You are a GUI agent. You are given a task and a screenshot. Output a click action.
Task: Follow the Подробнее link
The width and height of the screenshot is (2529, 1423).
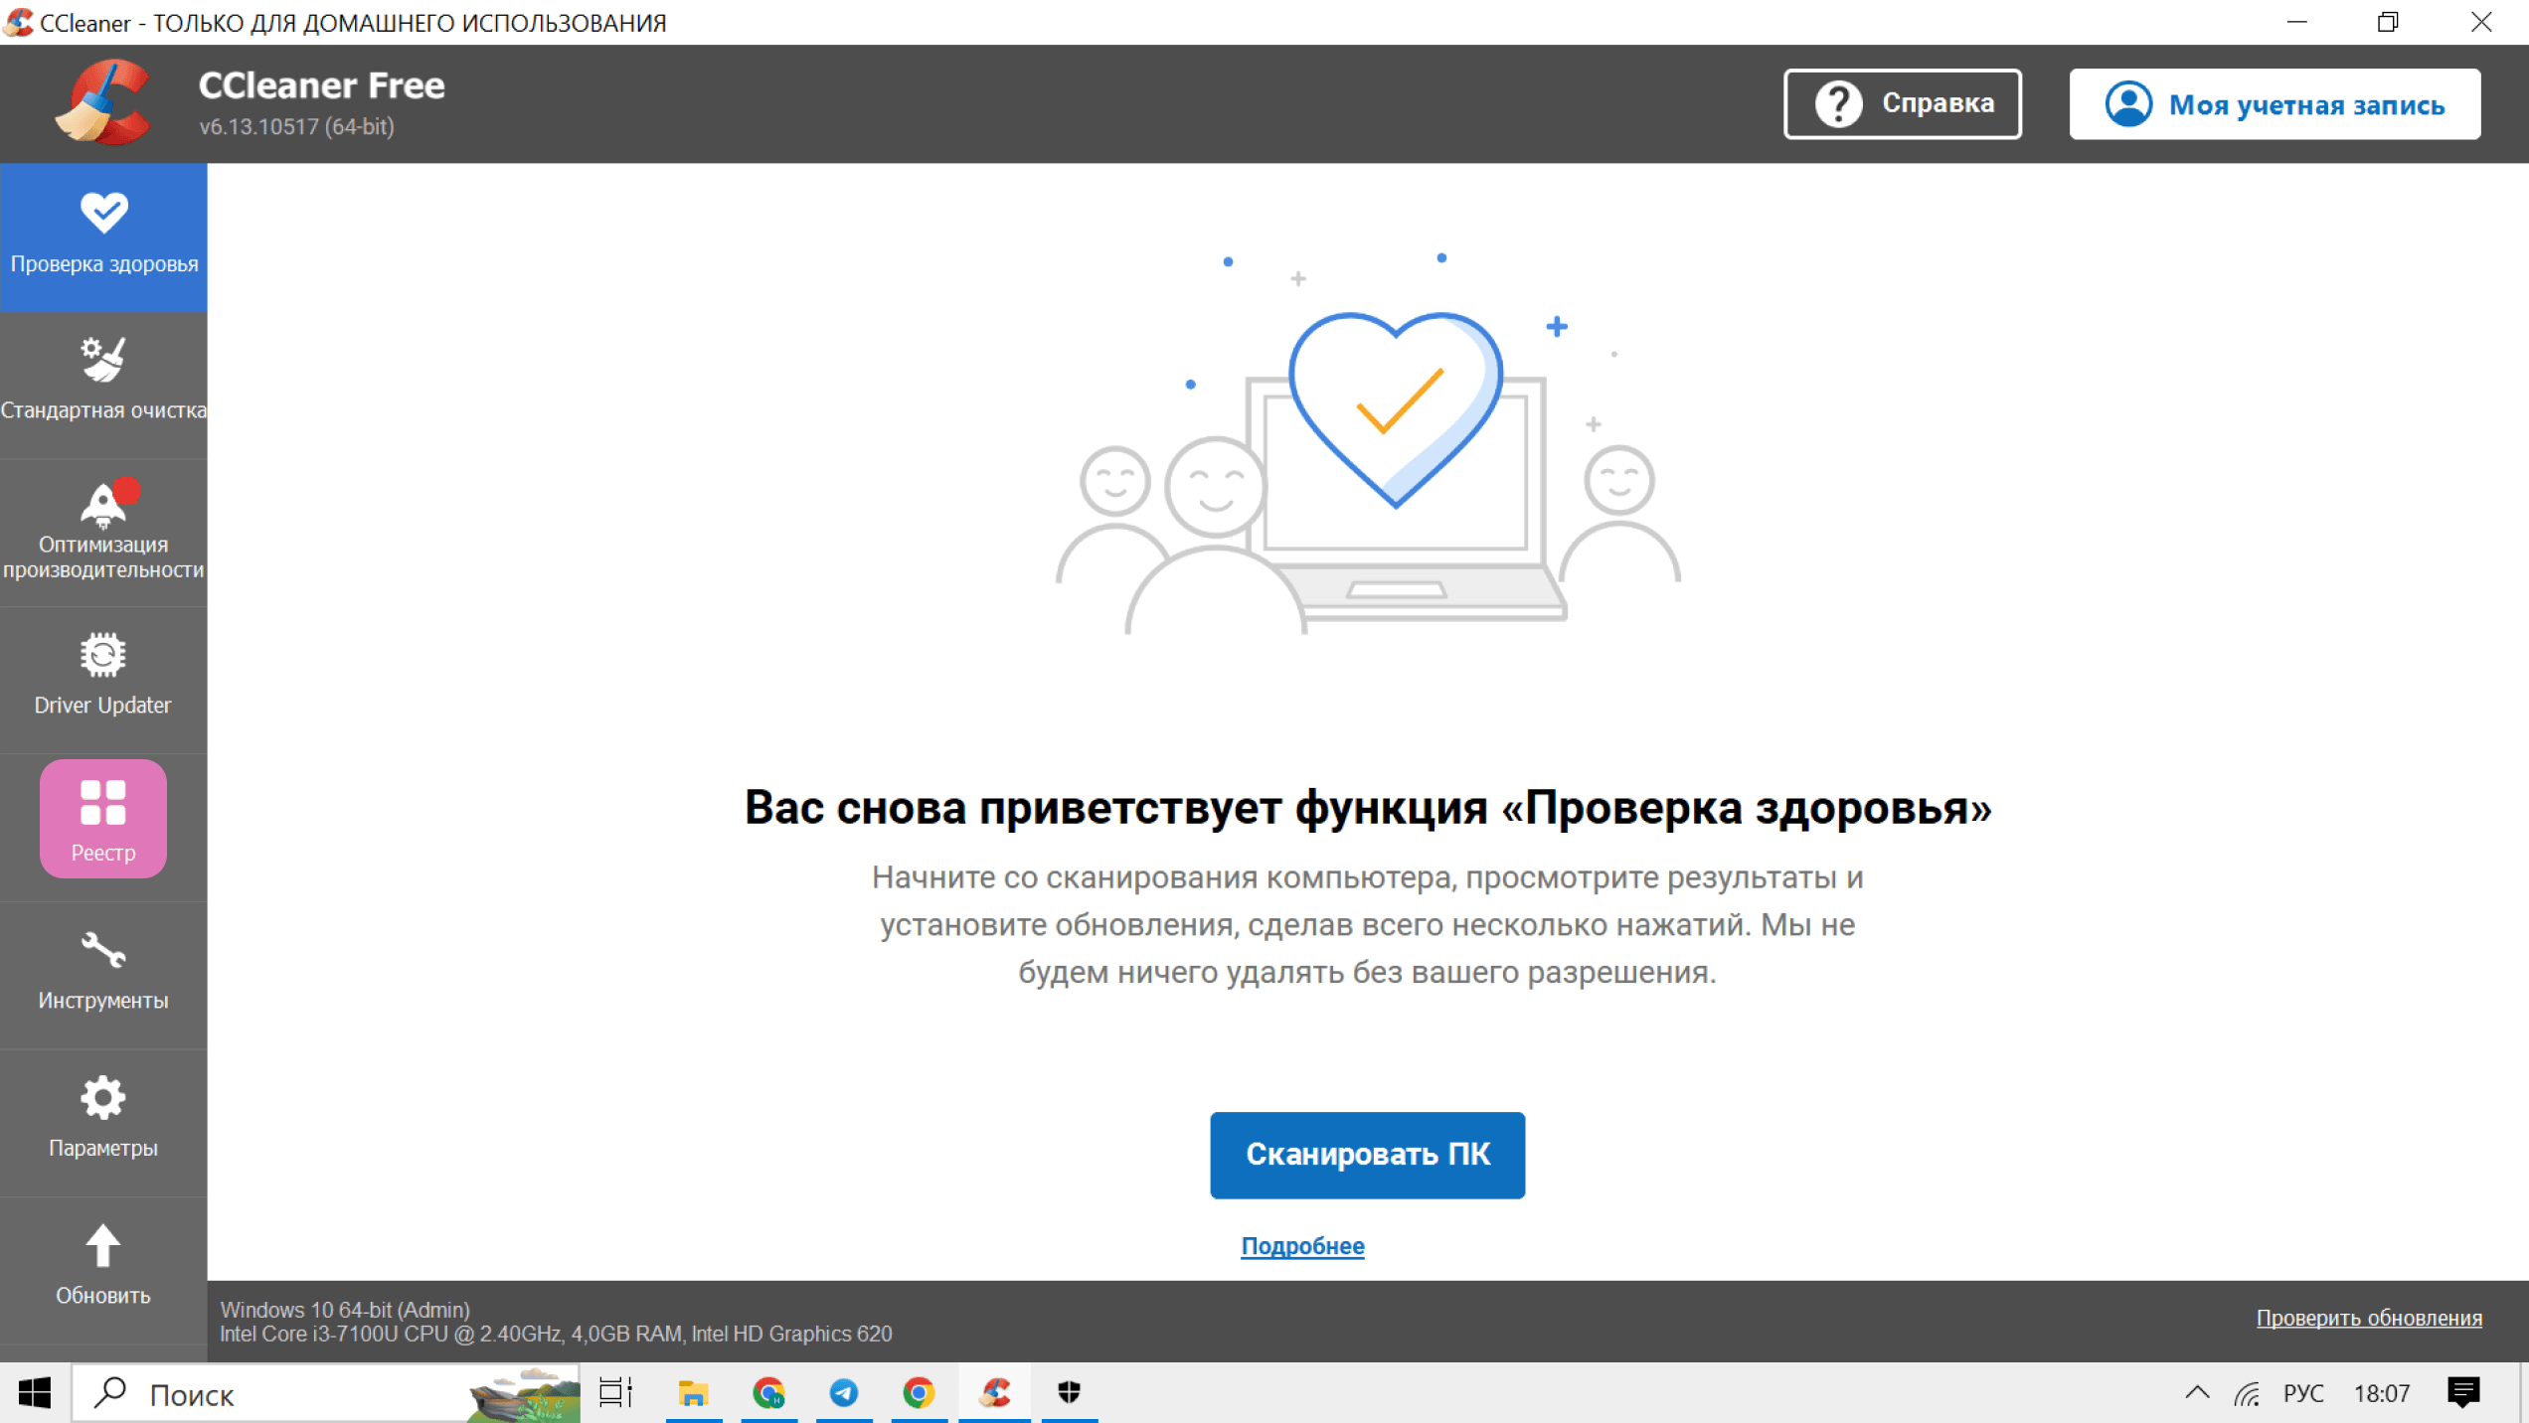1302,1246
